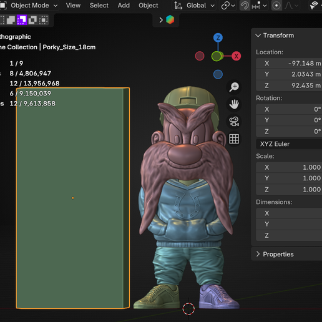The image size is (322, 322).
Task: Click the 8 / 4,806,947 statistics text
Action: click(31, 74)
